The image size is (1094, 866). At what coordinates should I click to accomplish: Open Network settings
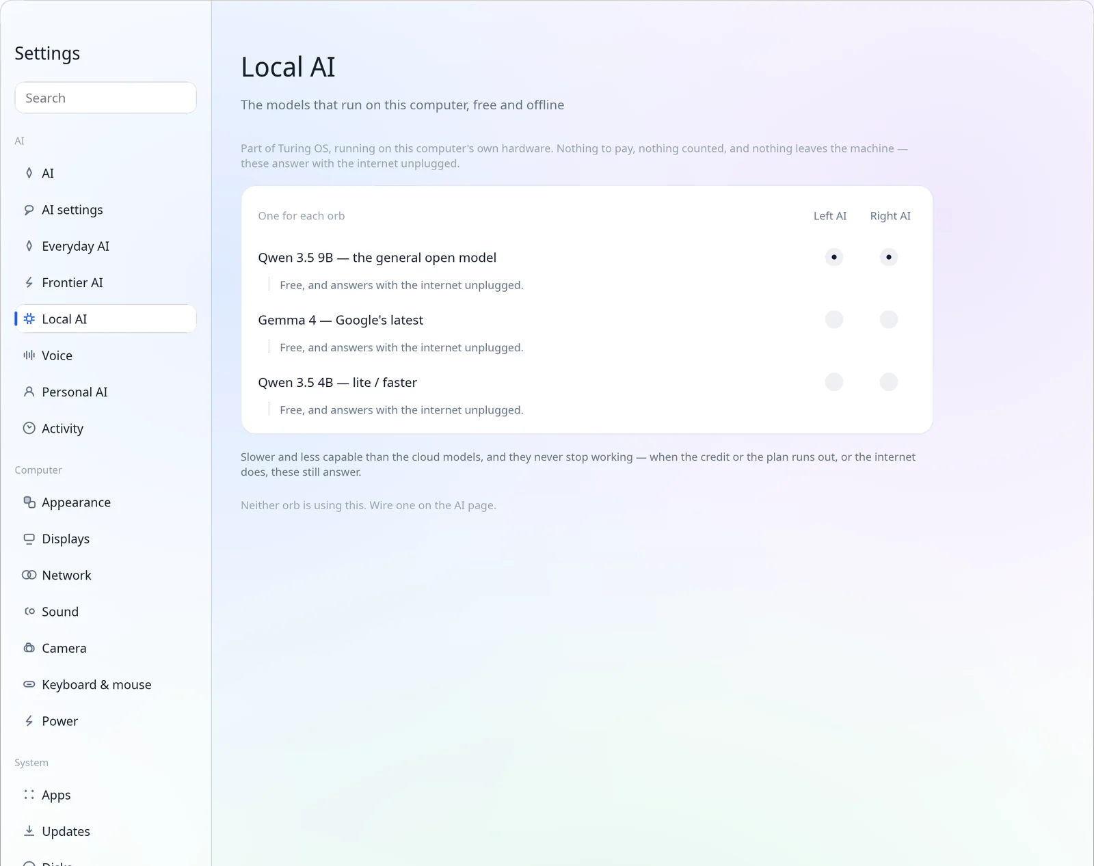pyautogui.click(x=105, y=575)
